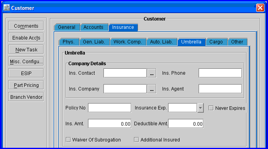Expand the Insurance Exp. dropdown arrow
This screenshot has height=149, width=268.
(x=201, y=108)
